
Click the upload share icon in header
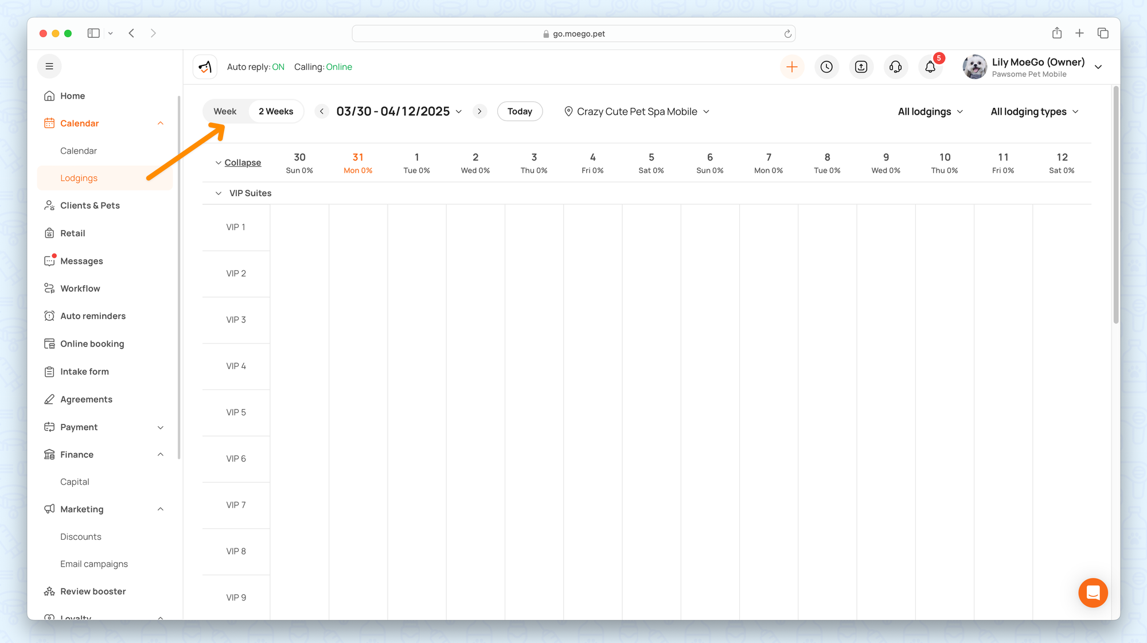[x=861, y=67]
